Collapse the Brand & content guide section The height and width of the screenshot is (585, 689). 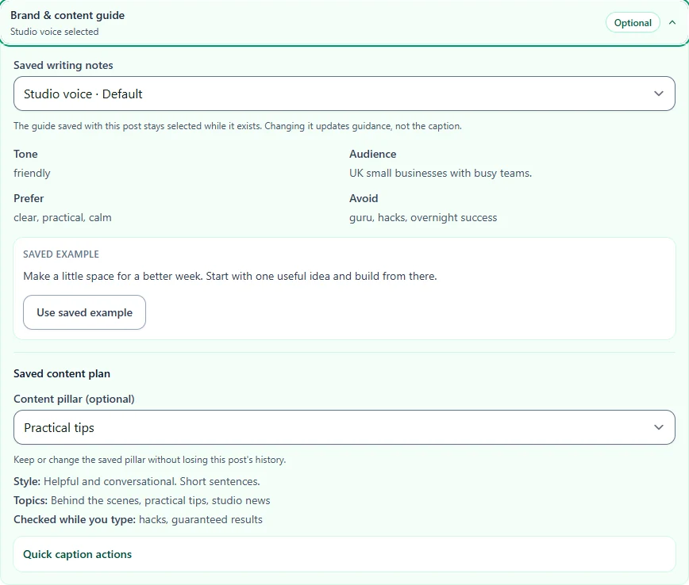pos(672,22)
